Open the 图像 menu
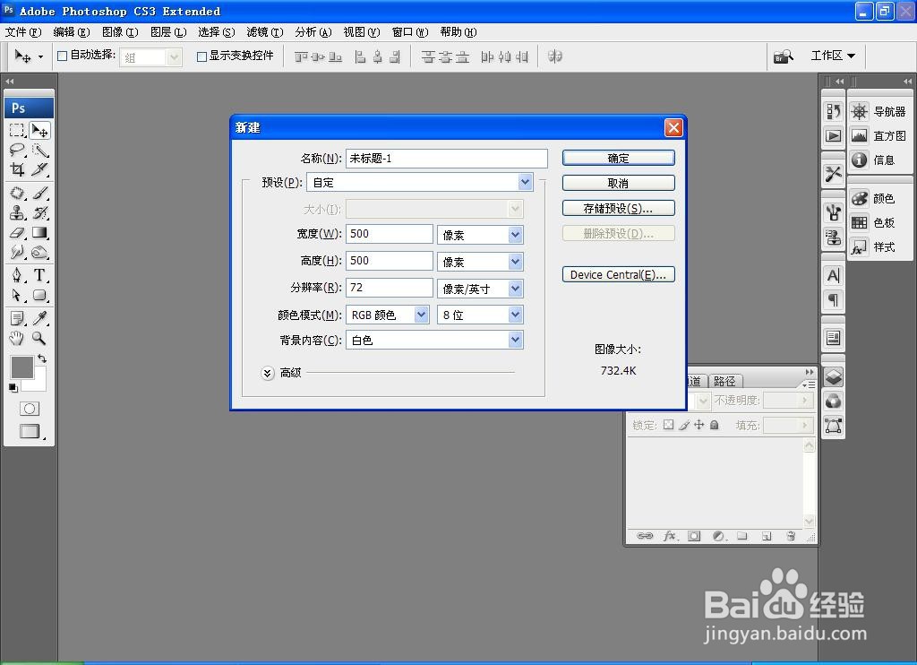 point(120,32)
